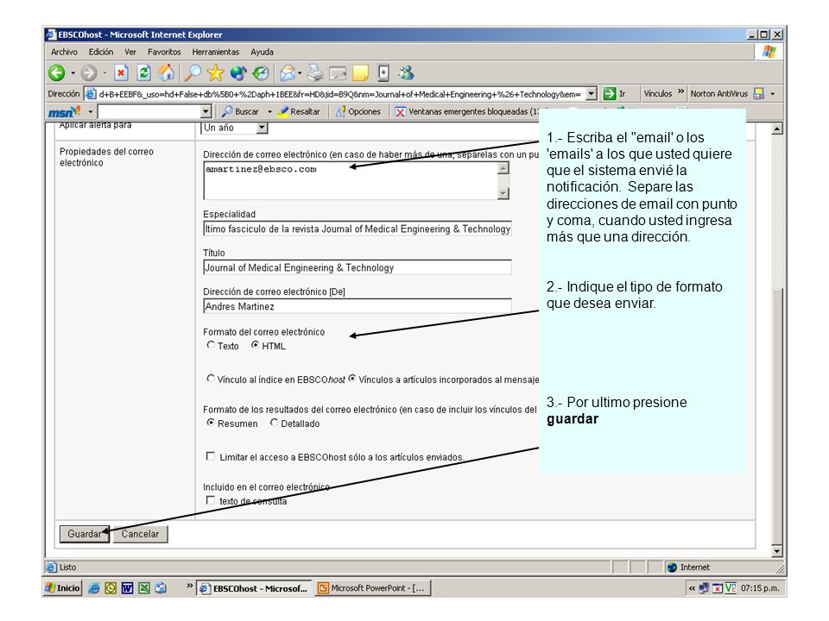Check the texto de consulta box

coord(211,500)
